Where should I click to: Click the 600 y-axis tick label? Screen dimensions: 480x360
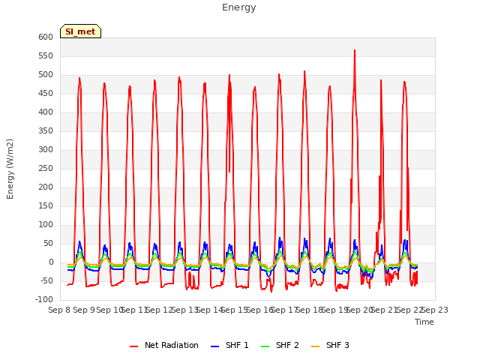[46, 37]
